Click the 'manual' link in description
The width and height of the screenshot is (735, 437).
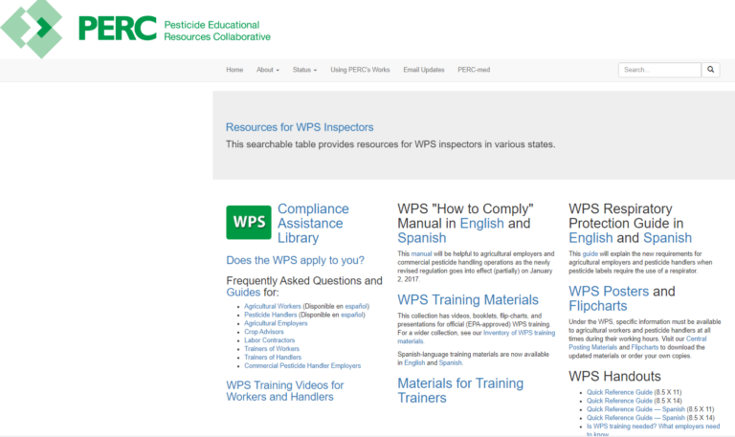pos(421,253)
